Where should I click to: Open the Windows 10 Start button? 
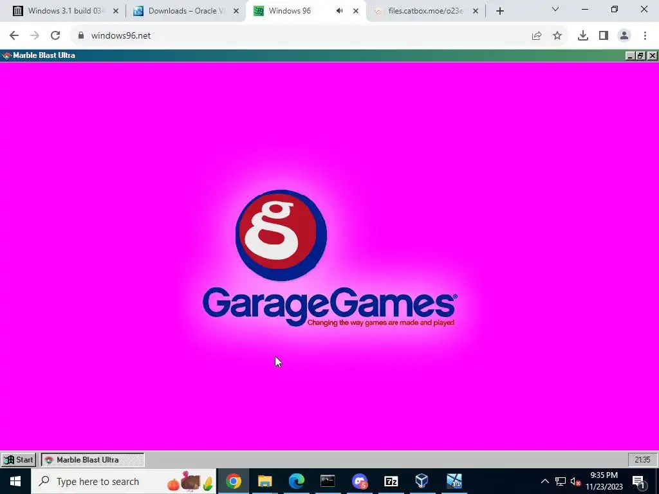pos(15,481)
